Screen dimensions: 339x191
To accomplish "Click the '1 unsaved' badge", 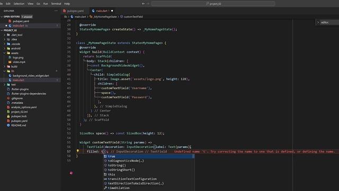I will (27, 16).
